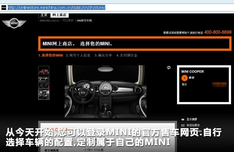
Task: Open the 主页 tab
Action: coord(44,15)
